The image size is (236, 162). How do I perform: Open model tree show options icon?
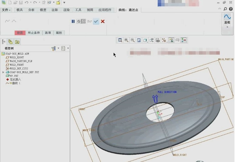63,49
